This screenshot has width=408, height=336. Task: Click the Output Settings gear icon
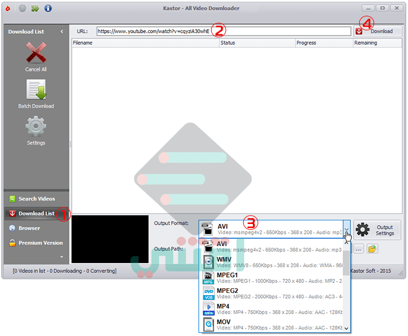(x=363, y=230)
